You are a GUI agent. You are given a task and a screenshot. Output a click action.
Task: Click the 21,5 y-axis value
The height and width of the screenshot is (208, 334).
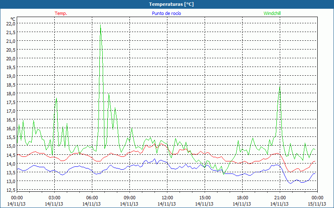[11, 32]
